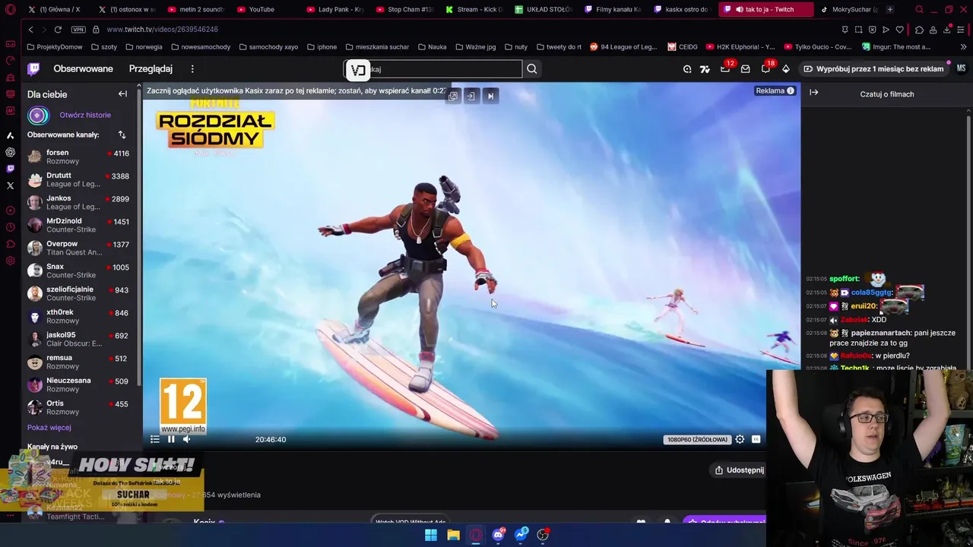Open the Opera easy setup menu icon
This screenshot has width=973, height=547.
click(x=961, y=30)
